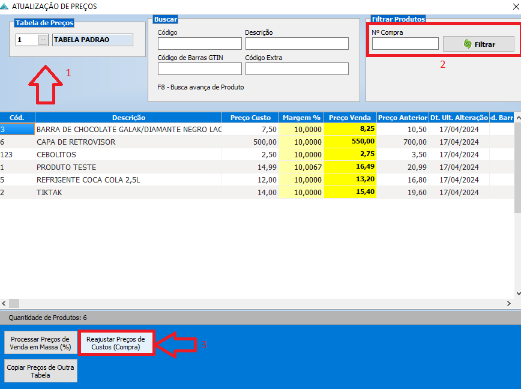Click Preço Venda cell 550,00

coord(350,142)
